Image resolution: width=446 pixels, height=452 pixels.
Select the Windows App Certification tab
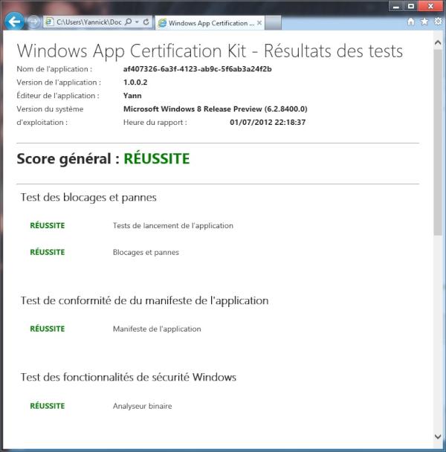pos(210,23)
